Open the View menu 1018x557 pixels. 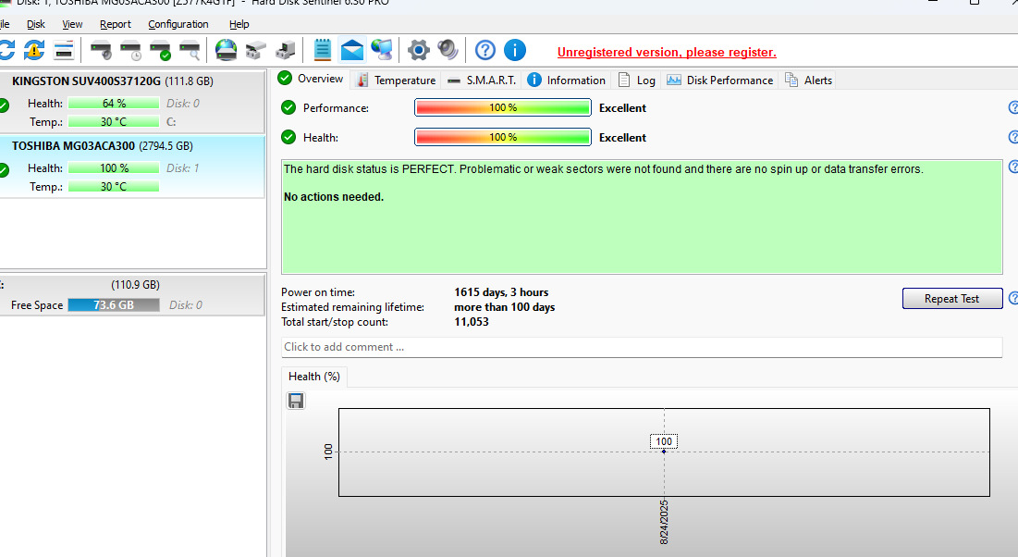[x=72, y=24]
